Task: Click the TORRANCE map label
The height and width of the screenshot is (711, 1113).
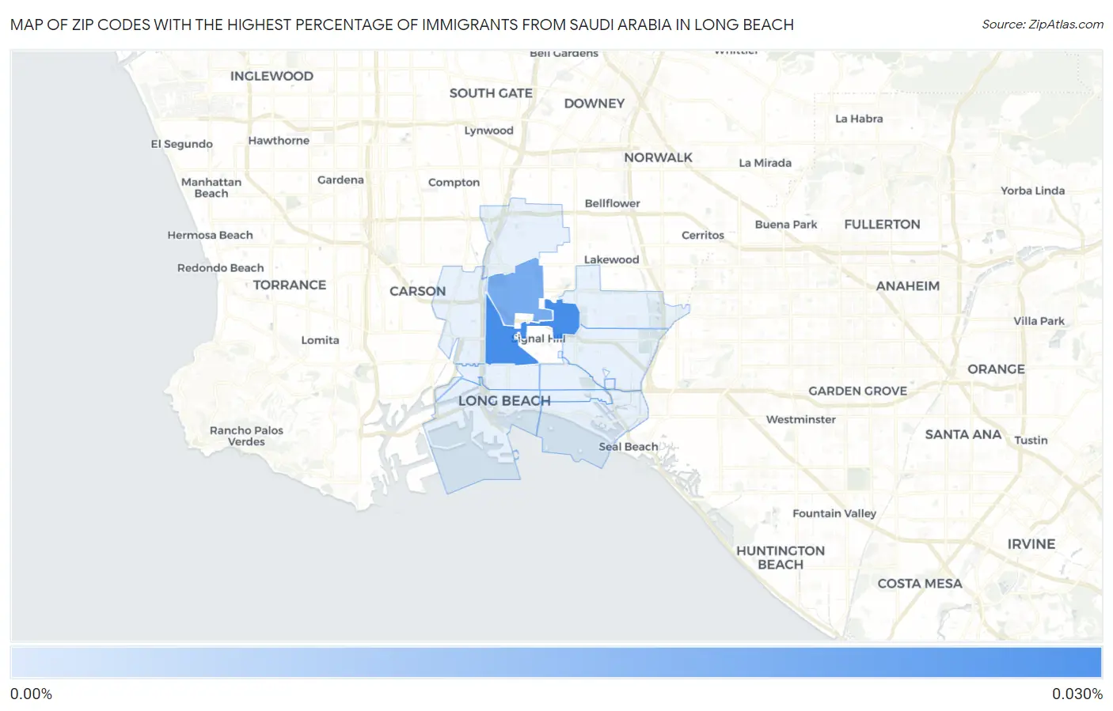Action: point(289,285)
